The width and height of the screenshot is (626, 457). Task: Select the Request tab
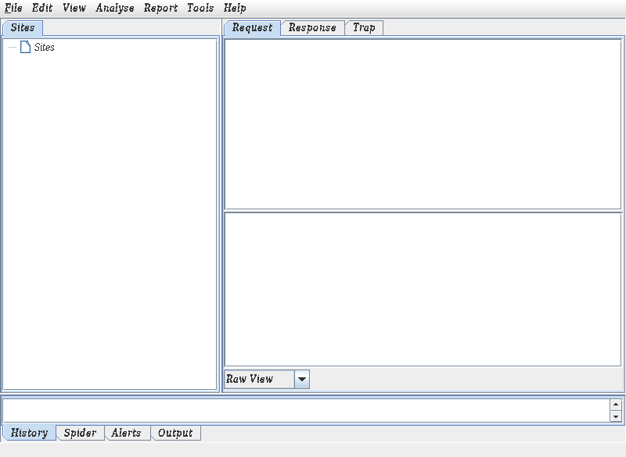point(252,27)
